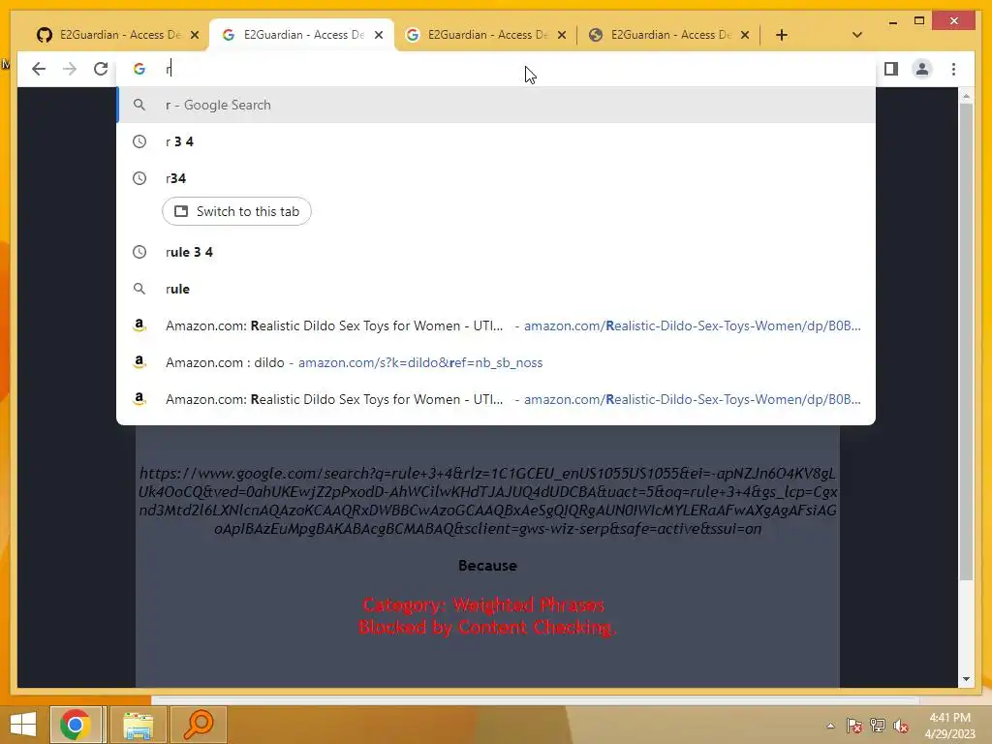Click the page scrollbar down arrow
This screenshot has height=744, width=992.
(966, 679)
